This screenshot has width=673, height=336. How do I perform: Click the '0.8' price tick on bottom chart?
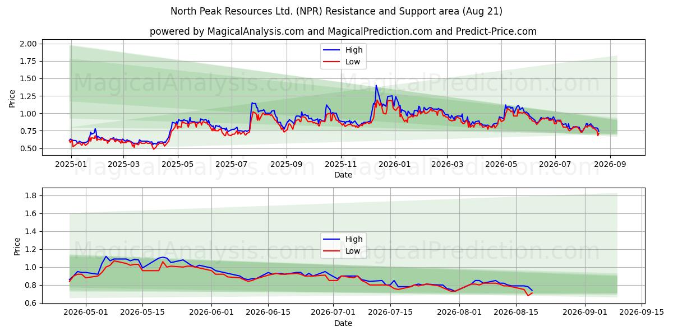pos(31,285)
